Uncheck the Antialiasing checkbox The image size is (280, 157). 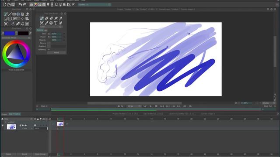(x=49, y=49)
